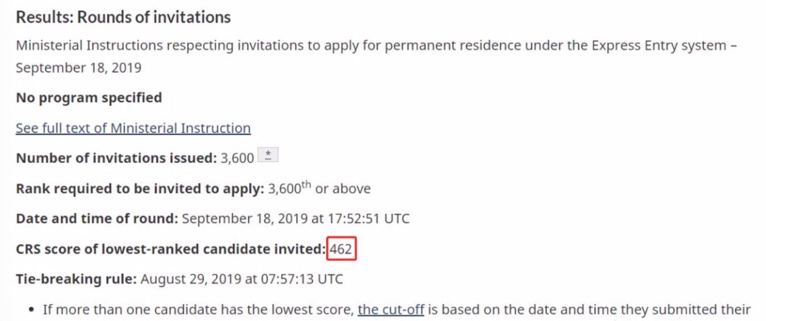This screenshot has width=792, height=321.
Task: Click the August 29, 2019 at 07:57:13 UTC timestamp
Action: tap(242, 279)
